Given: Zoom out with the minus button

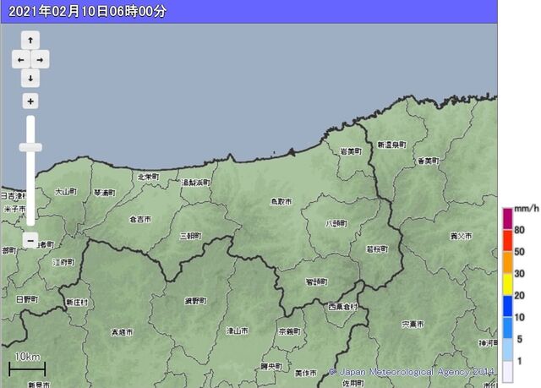Looking at the screenshot, I should coord(30,240).
